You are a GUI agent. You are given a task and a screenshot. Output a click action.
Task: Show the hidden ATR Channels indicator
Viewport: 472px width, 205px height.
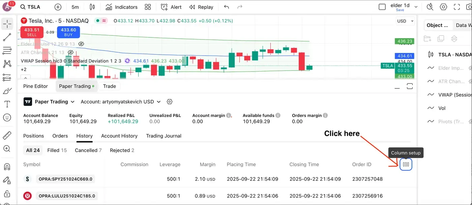point(70,53)
